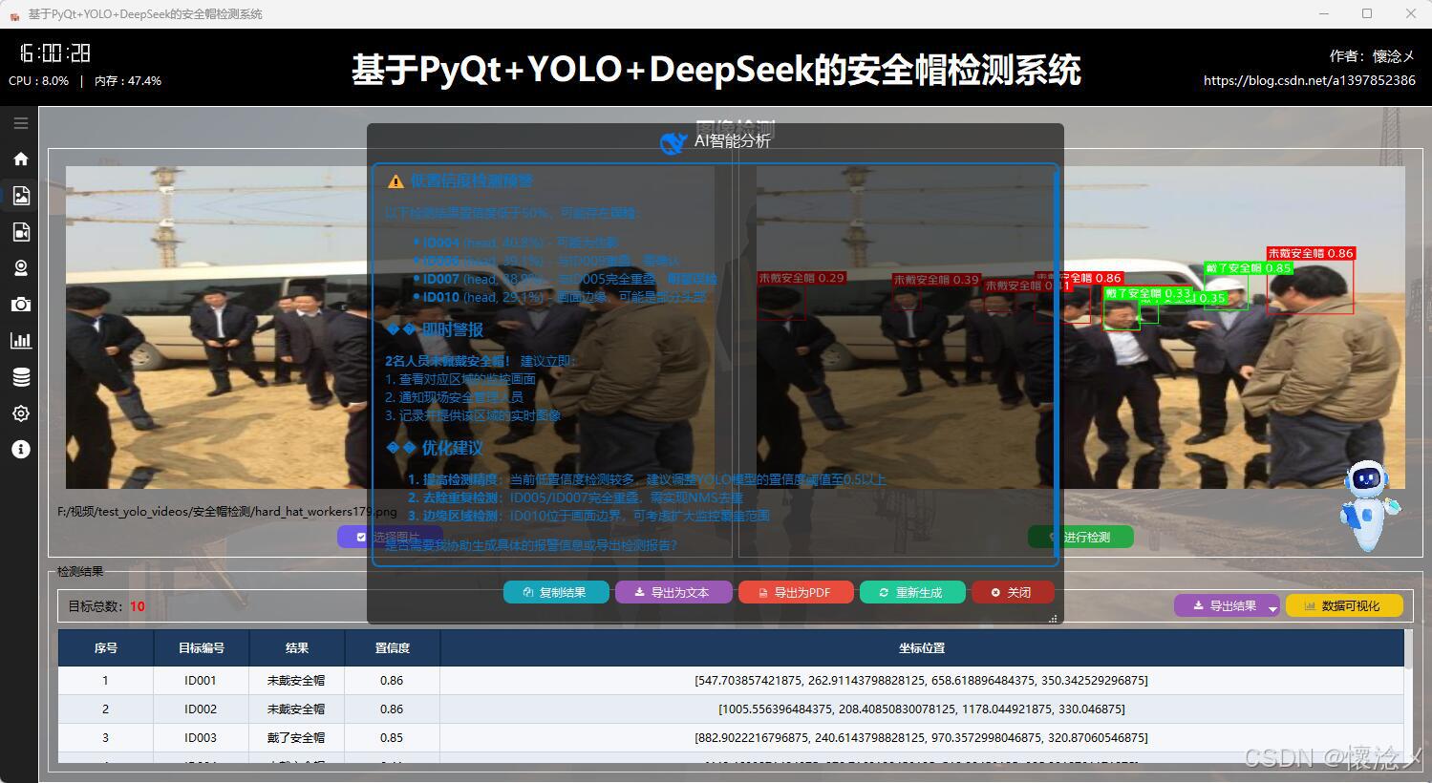
Task: Click the 优化建议 heading in analysis
Action: pyautogui.click(x=453, y=448)
